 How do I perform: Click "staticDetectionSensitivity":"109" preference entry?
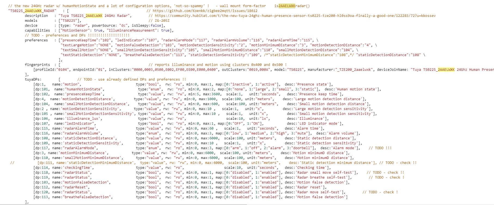[224, 55]
